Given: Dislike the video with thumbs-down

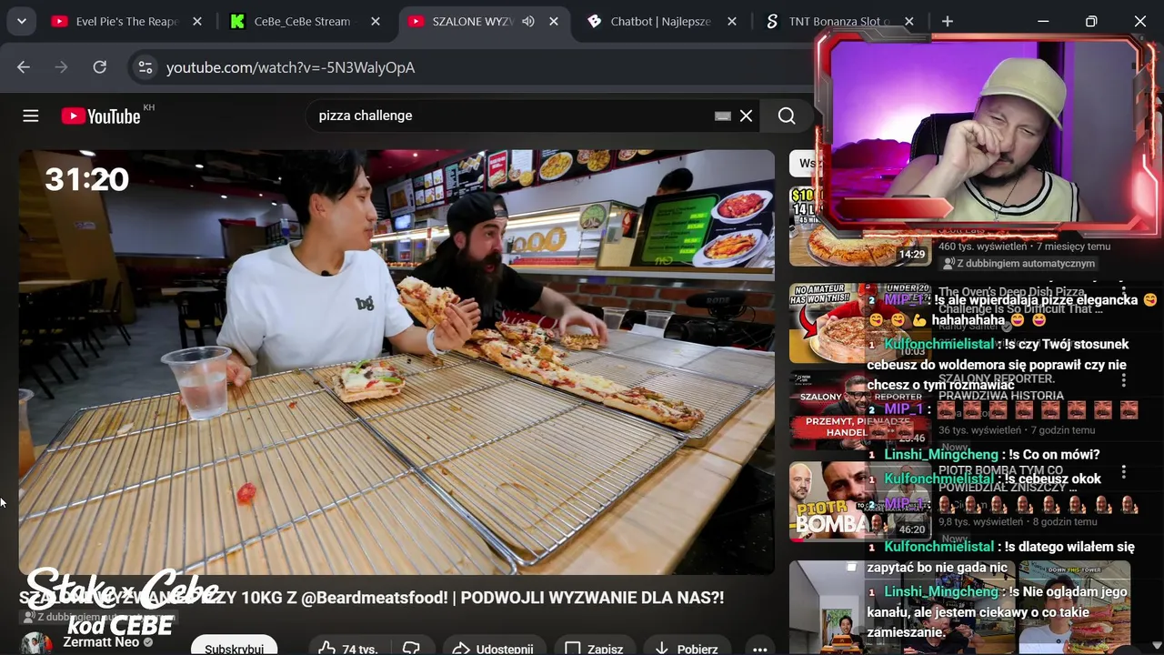Looking at the screenshot, I should (411, 649).
